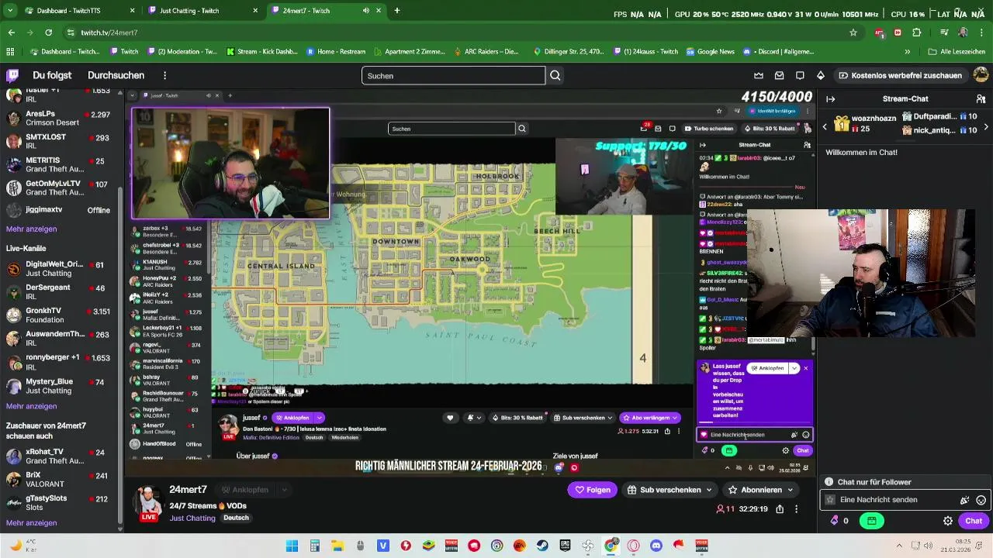Click the Chrome address bar URL
The image size is (993, 558).
point(109,33)
